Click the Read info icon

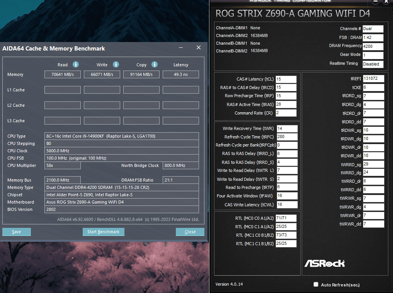(76, 64)
